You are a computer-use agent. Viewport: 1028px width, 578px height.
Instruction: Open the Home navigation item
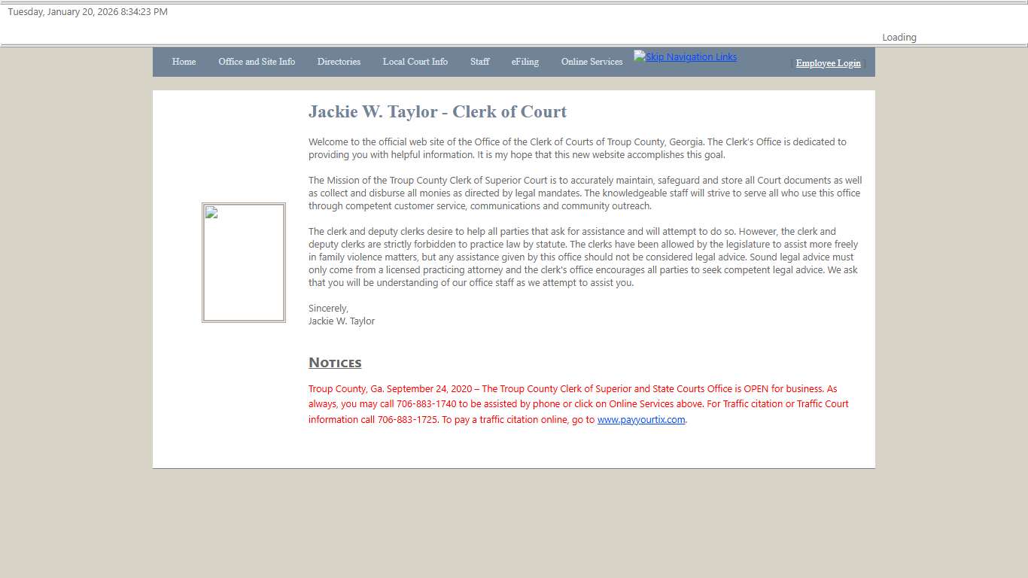tap(184, 62)
